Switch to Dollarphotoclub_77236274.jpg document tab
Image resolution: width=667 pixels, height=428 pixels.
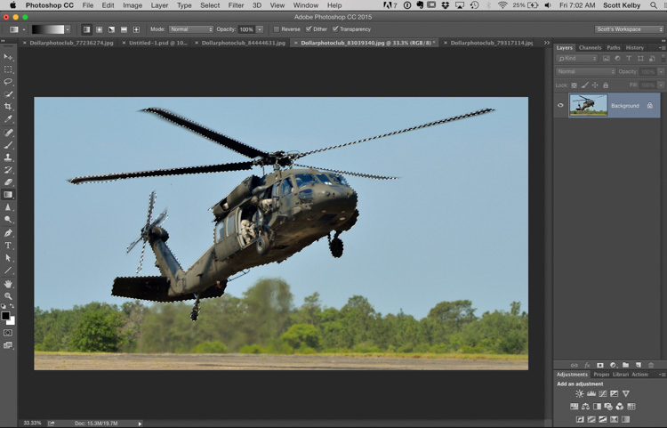(71, 42)
